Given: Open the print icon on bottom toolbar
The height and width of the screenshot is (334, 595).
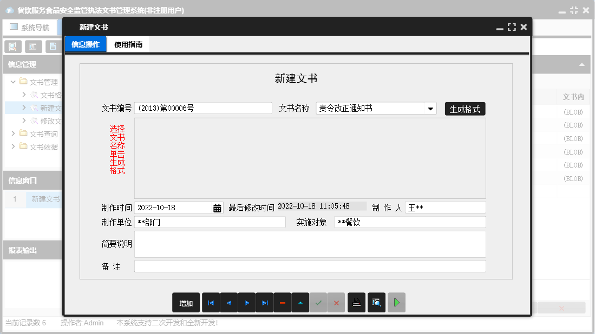Looking at the screenshot, I should (x=357, y=303).
